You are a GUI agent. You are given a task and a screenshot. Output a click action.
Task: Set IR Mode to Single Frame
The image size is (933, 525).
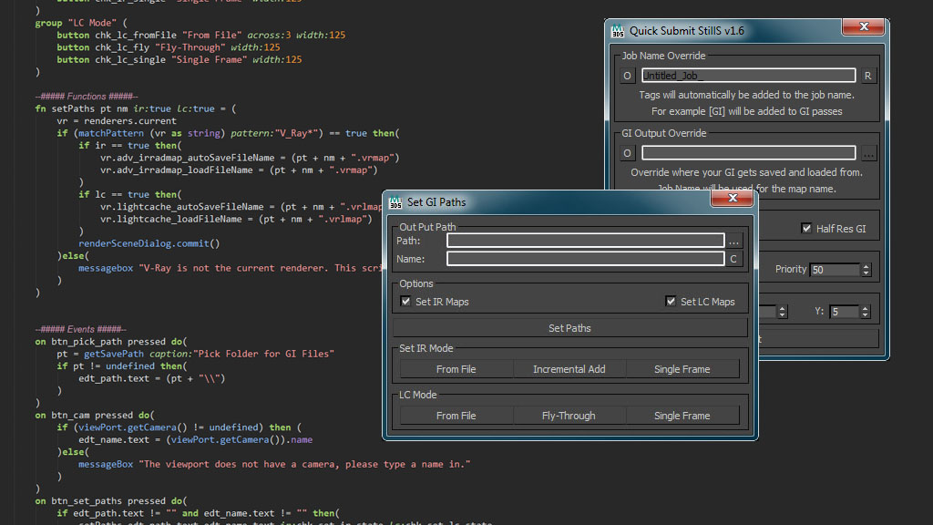coord(682,369)
